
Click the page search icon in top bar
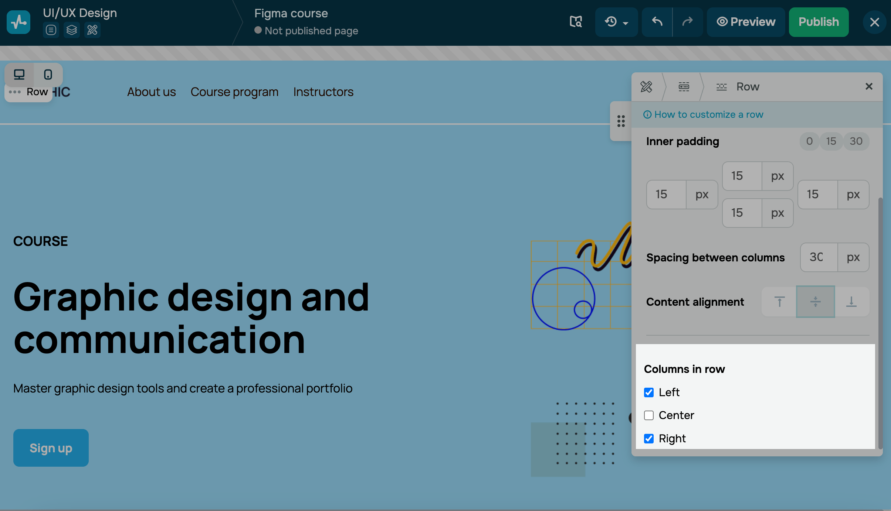pyautogui.click(x=576, y=22)
